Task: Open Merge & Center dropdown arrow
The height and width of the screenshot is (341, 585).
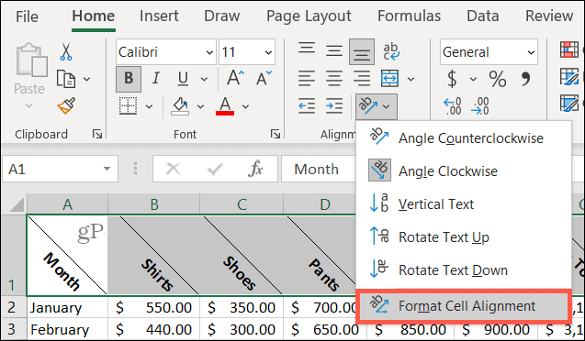Action: (x=411, y=79)
